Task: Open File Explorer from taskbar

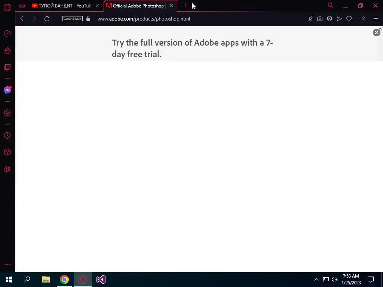Action: (x=46, y=280)
